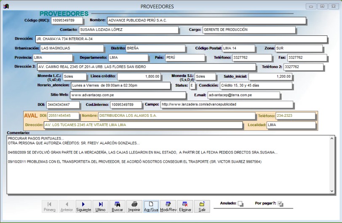The height and width of the screenshot is (223, 342).
Task: Go to first record with Primero
Action: pos(50,207)
